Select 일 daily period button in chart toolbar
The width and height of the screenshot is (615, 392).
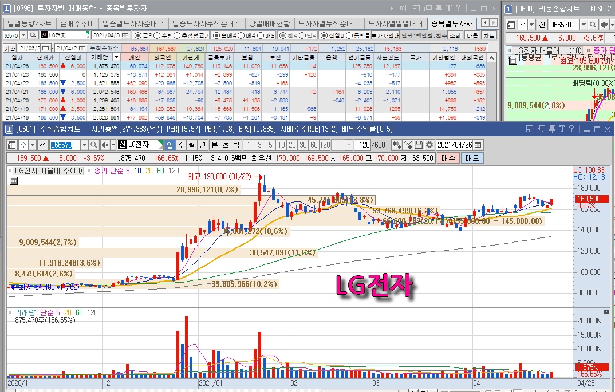point(169,145)
